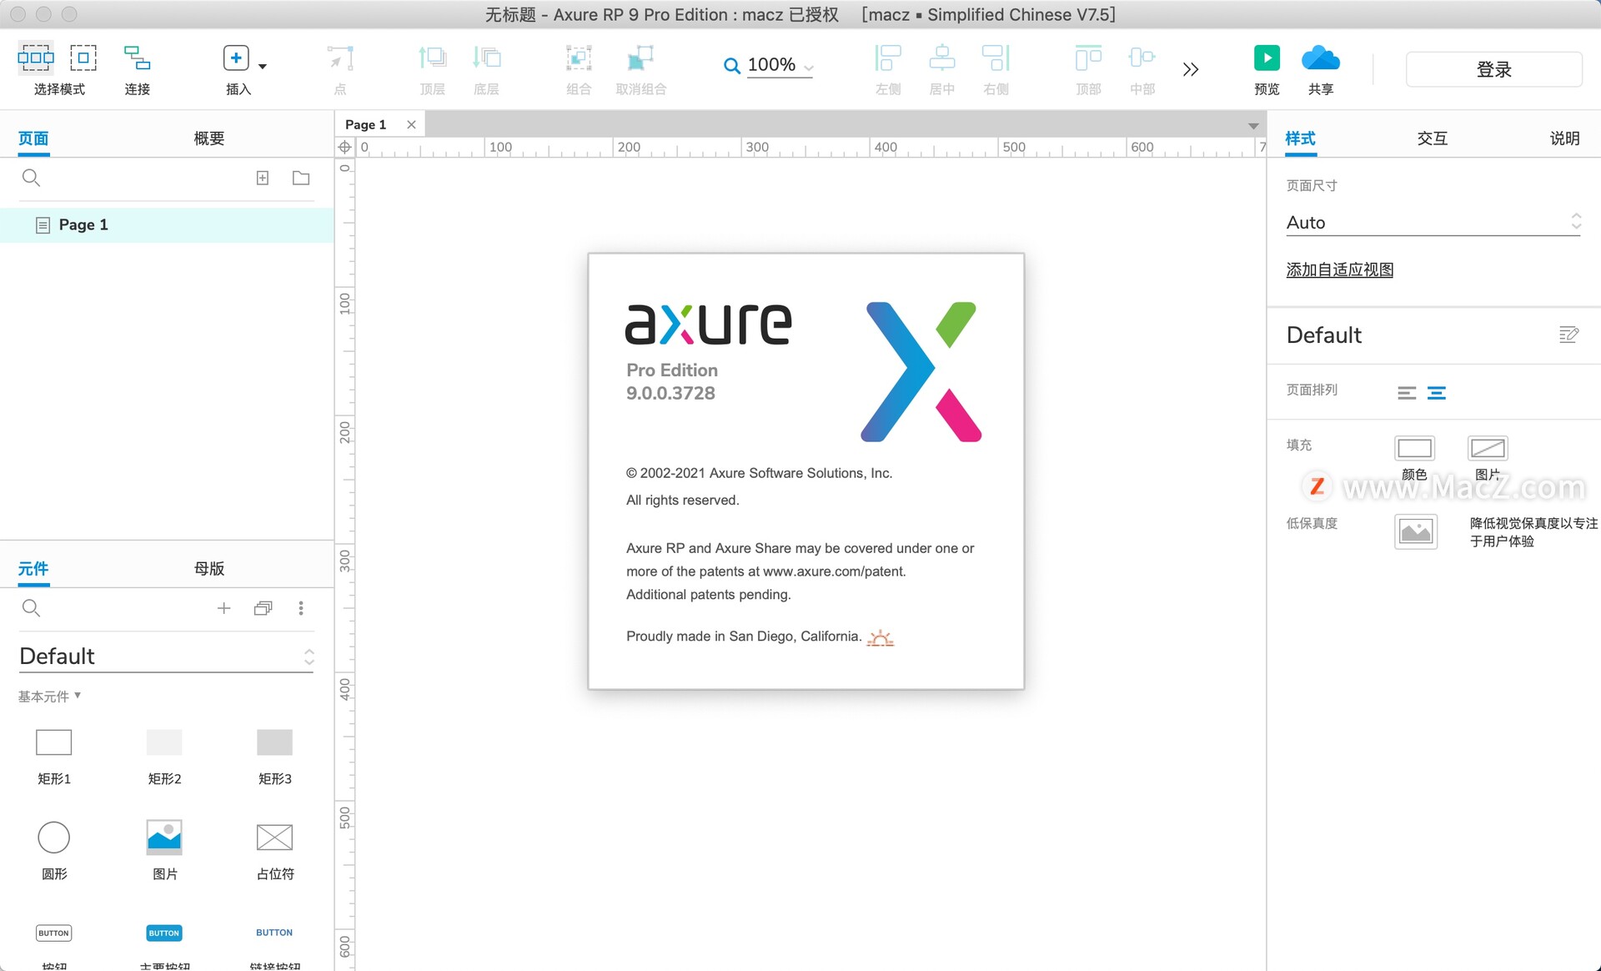Set page alignment to center
This screenshot has height=971, width=1601.
coord(1437,393)
